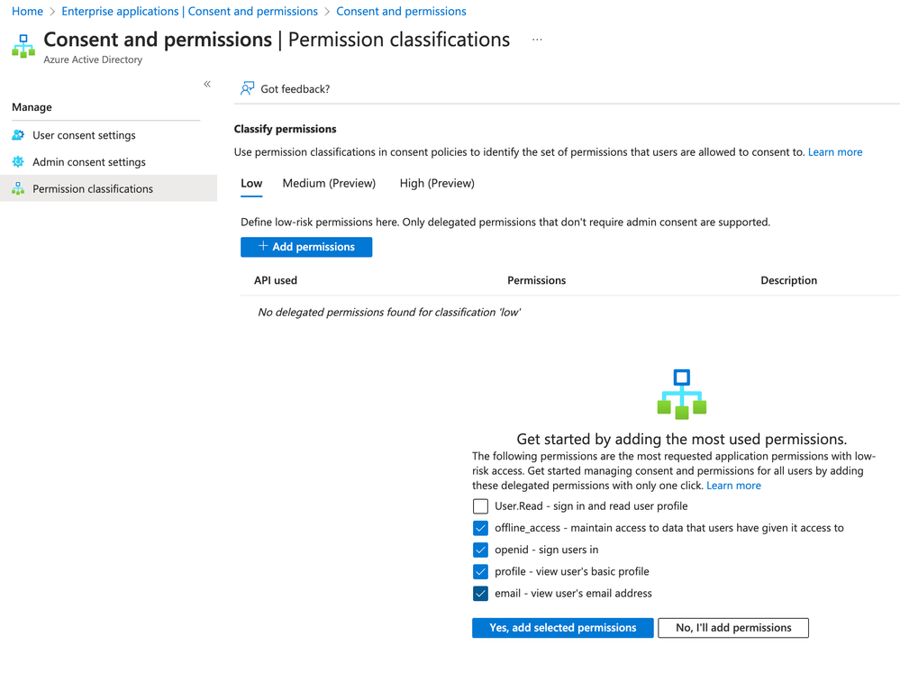Open Learn more link beside classify description
The height and width of the screenshot is (673, 900).
[835, 152]
